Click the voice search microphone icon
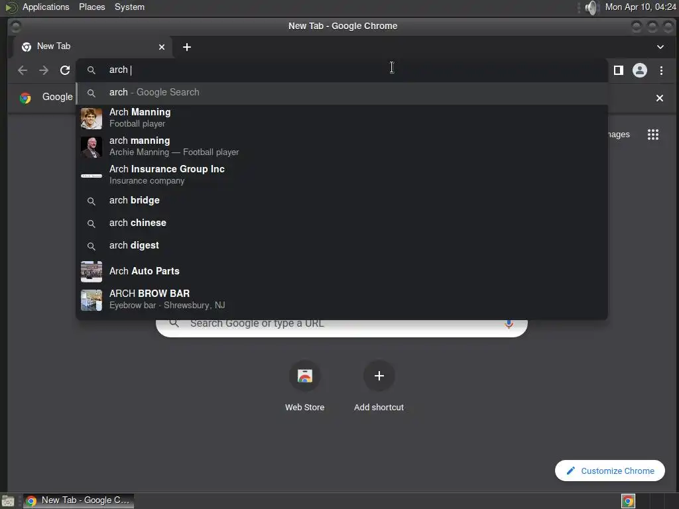 pos(509,323)
